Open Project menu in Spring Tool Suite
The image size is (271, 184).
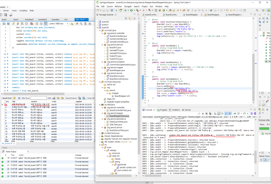[144, 6]
